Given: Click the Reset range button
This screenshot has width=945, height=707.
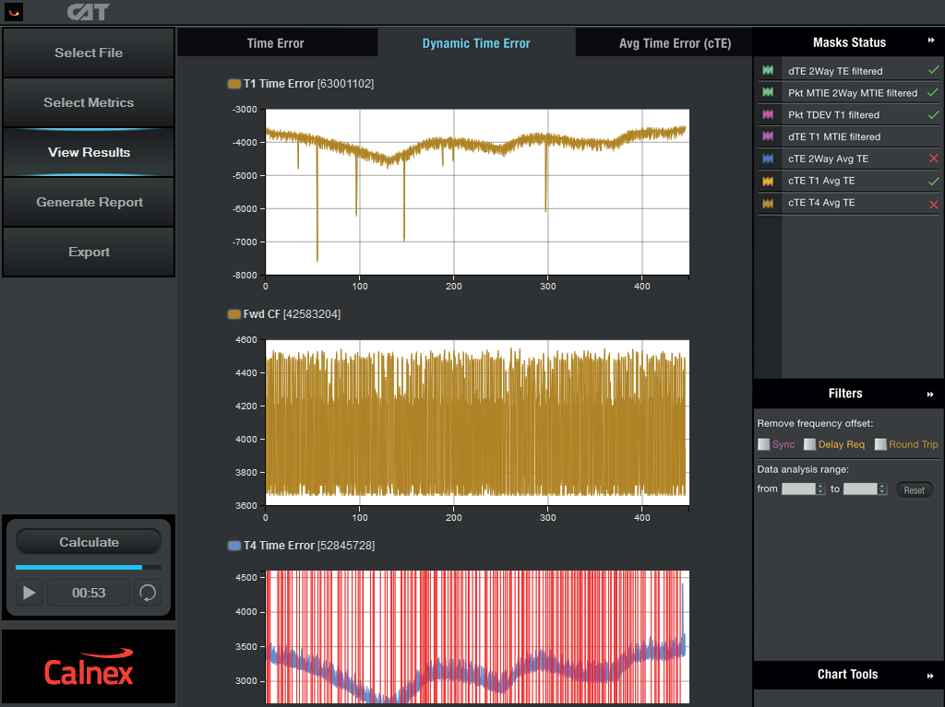Looking at the screenshot, I should click(x=914, y=490).
